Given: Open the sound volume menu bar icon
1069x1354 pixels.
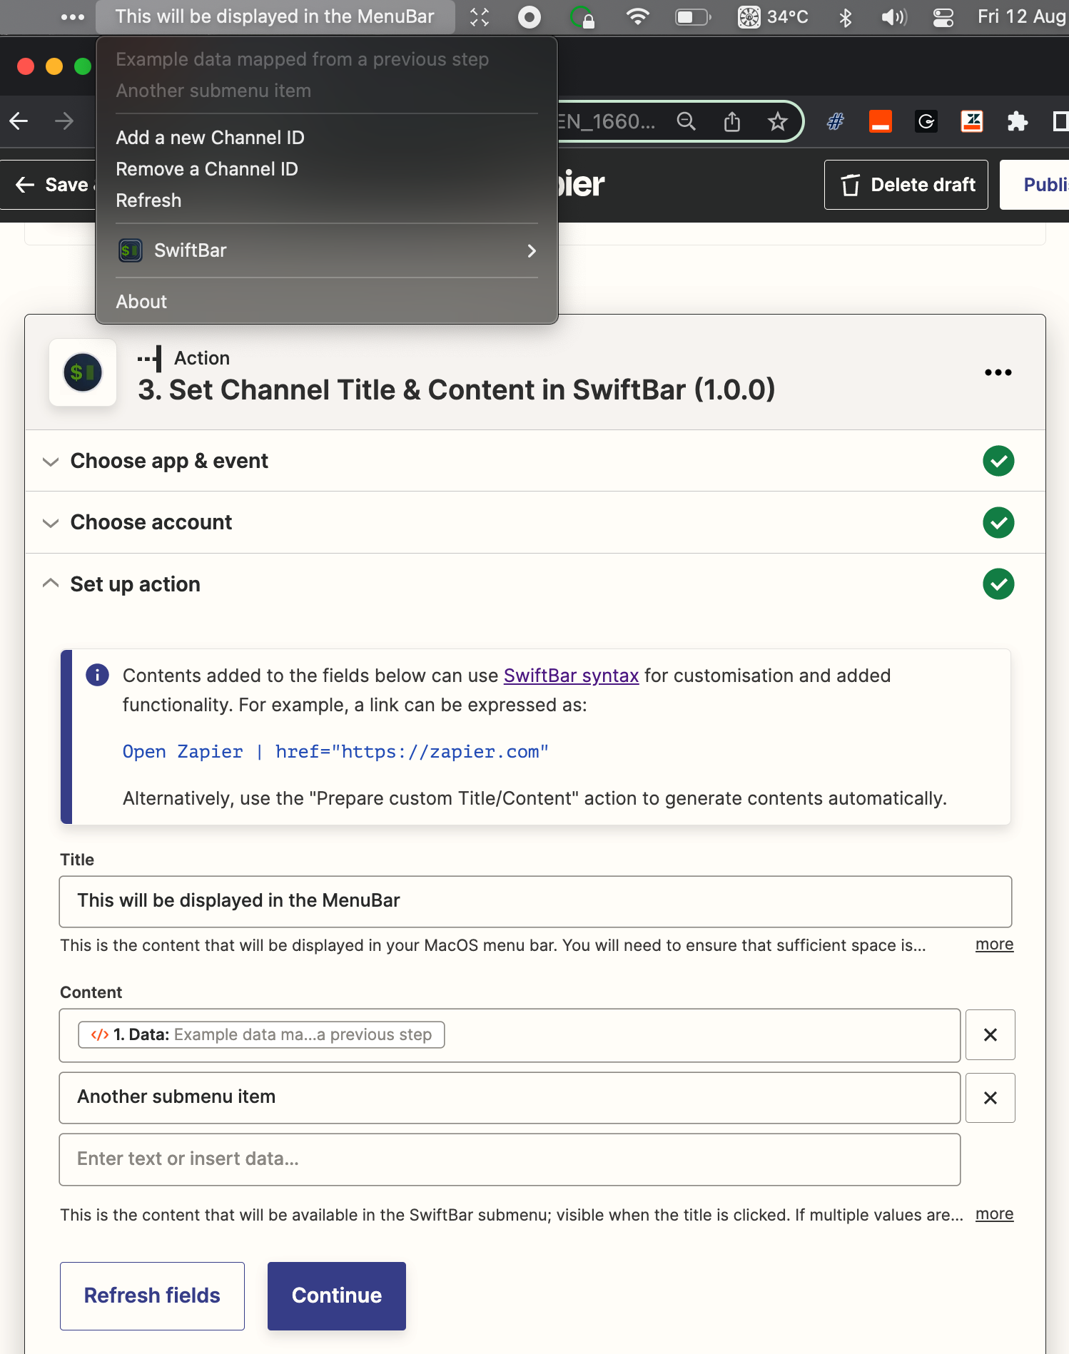Looking at the screenshot, I should 894,17.
